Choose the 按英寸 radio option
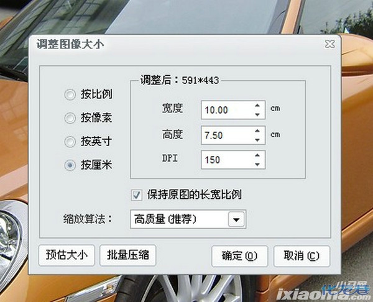Viewport: 373px width, 302px height. tap(70, 142)
